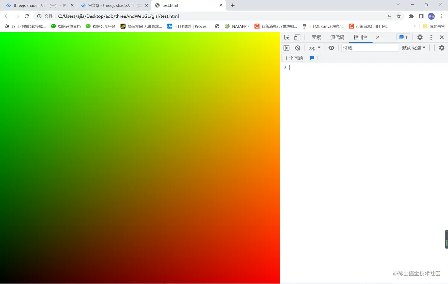The height and width of the screenshot is (284, 448).
Task: Share this page icon in address bar
Action: pyautogui.click(x=389, y=16)
